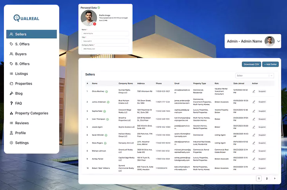Viewport: 287px width, 190px height.
Task: Suspend Liam Thompson
Action: pos(262,119)
